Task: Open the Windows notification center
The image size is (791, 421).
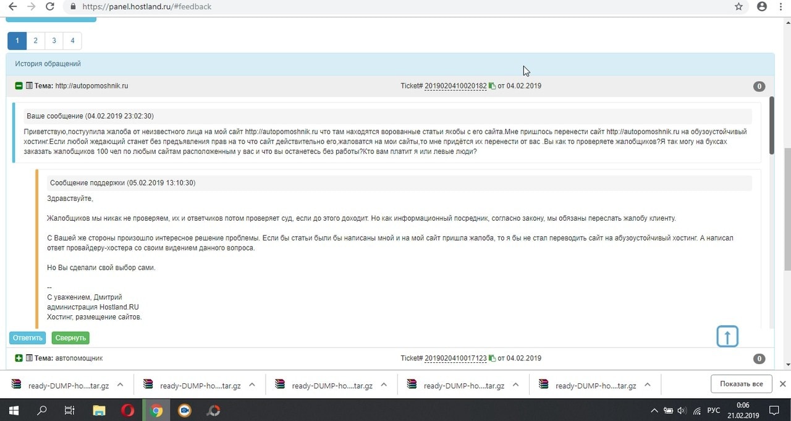Action: 774,410
